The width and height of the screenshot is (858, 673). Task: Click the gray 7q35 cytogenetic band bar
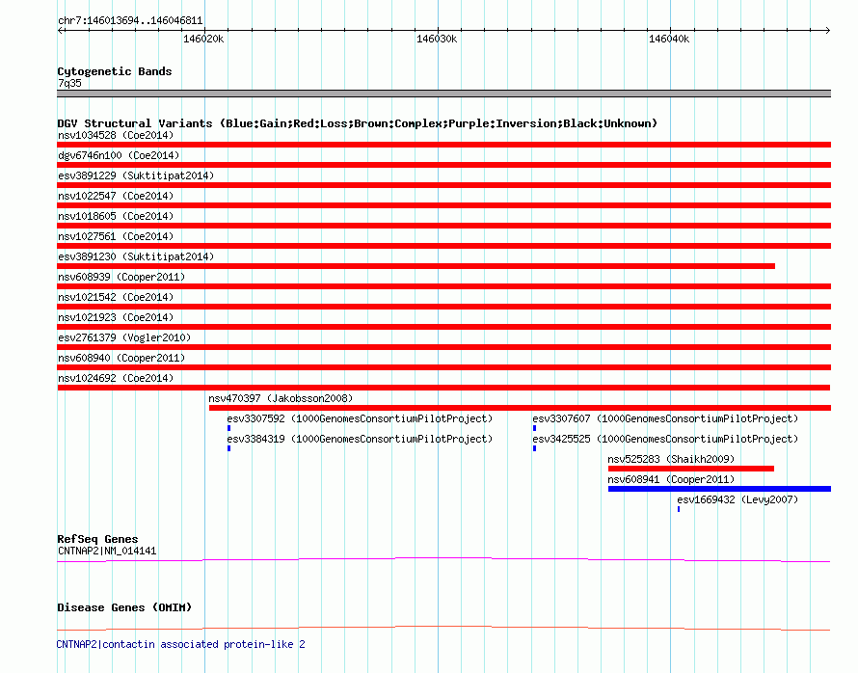pyautogui.click(x=443, y=94)
